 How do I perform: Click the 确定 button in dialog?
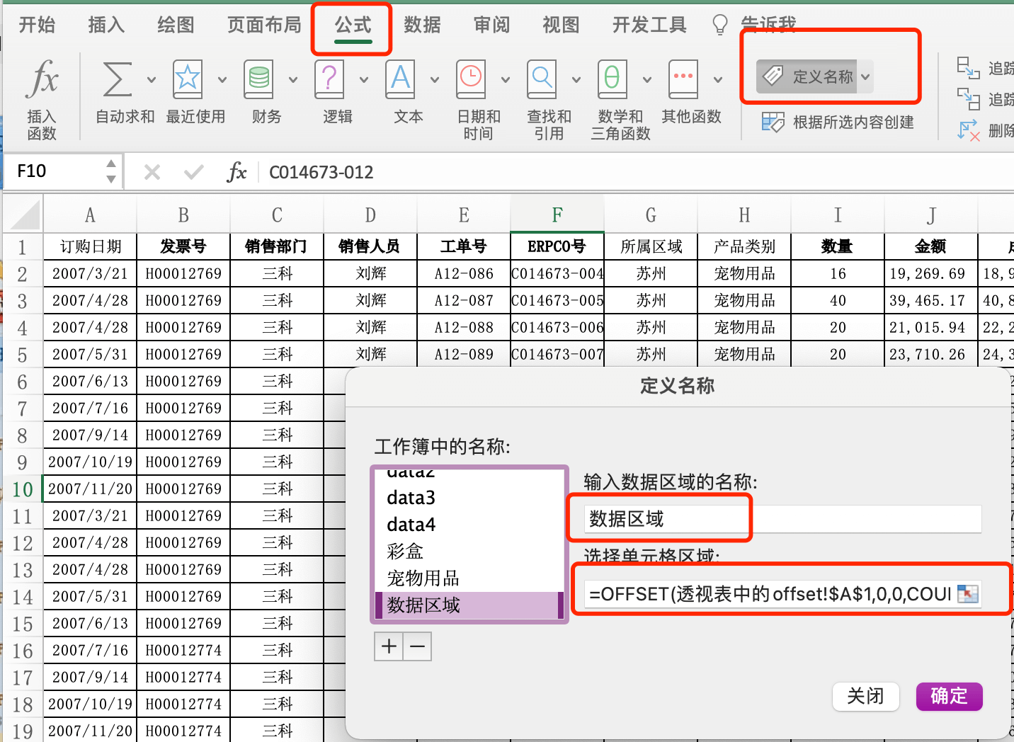coord(949,696)
